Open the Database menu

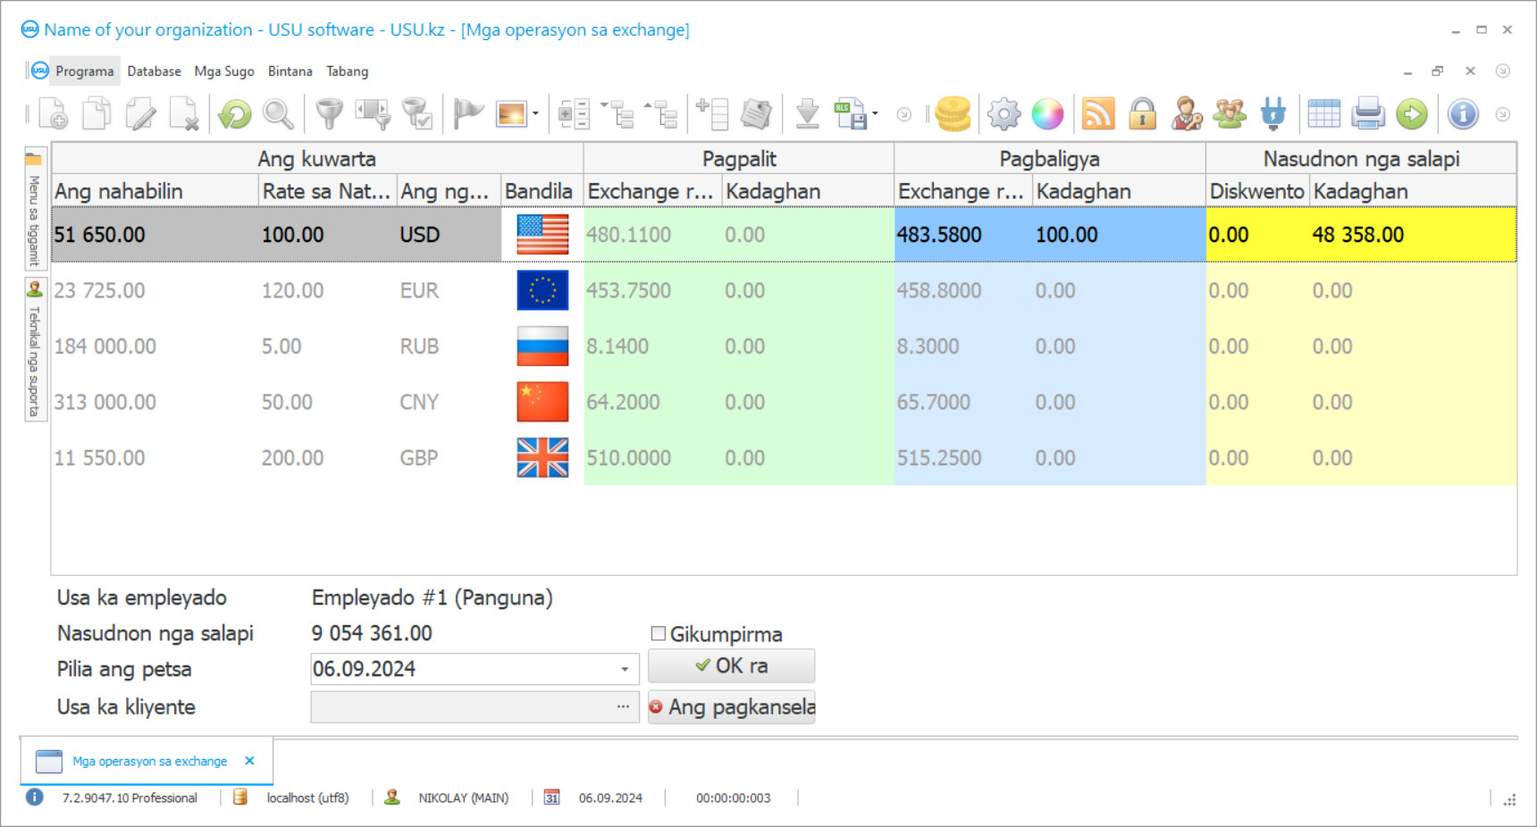click(154, 71)
